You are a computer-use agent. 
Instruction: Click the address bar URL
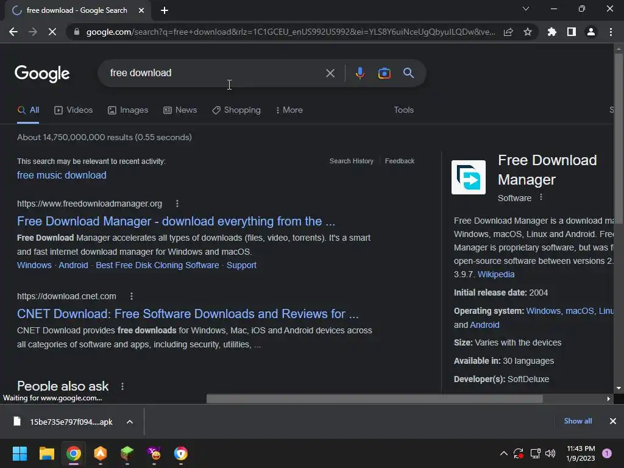point(291,32)
